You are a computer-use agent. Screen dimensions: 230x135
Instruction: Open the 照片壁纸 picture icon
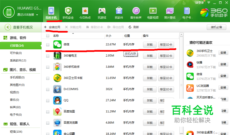(x=170, y=11)
